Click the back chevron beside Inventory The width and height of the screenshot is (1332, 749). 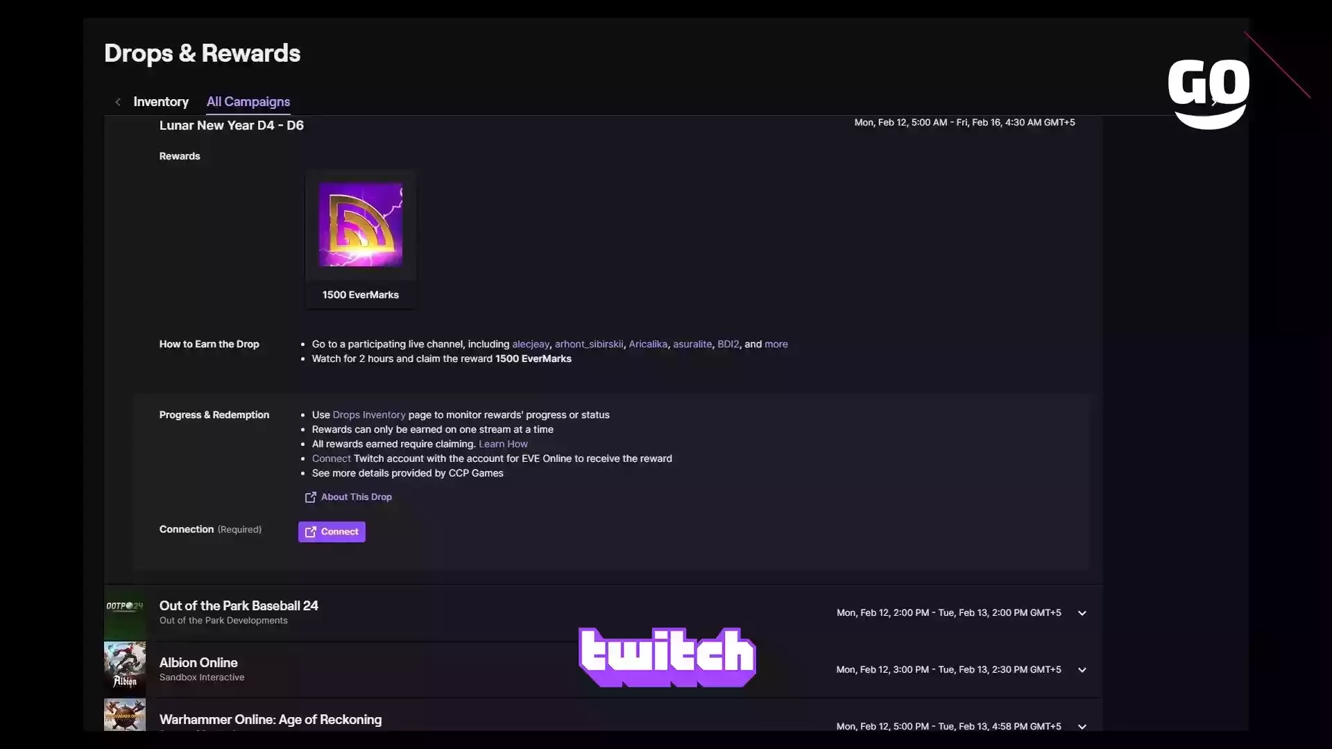(x=118, y=102)
